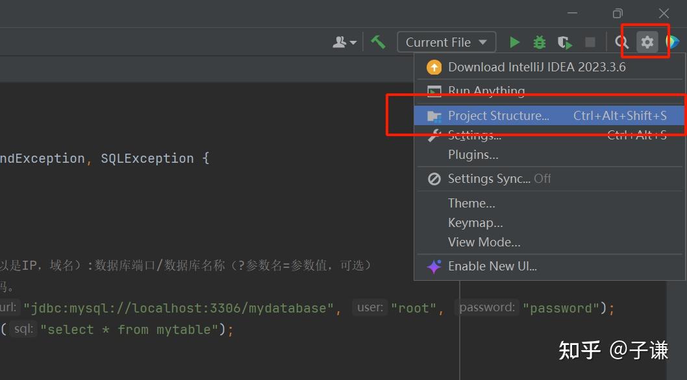Open the Current File run configuration dropdown
This screenshot has height=380, width=687.
pos(445,42)
